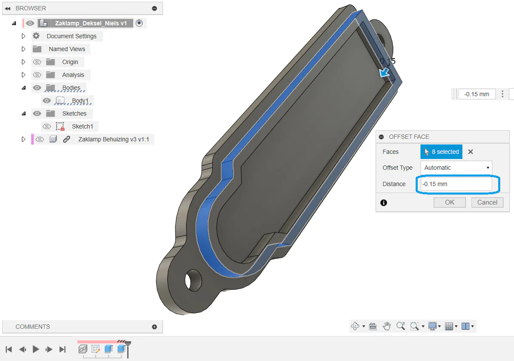Clear the Faces selection with X
Viewport: 514px width, 361px height.
click(471, 152)
